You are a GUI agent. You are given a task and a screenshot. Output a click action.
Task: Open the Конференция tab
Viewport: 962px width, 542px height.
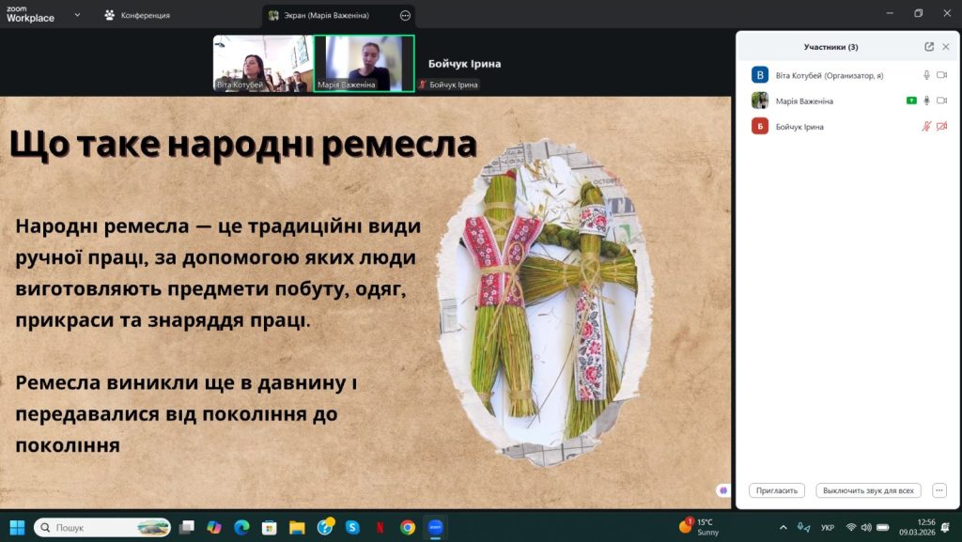pyautogui.click(x=137, y=15)
